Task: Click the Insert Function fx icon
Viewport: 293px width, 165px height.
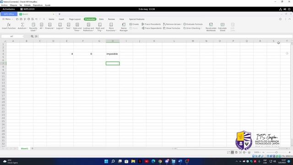Action: [9, 26]
